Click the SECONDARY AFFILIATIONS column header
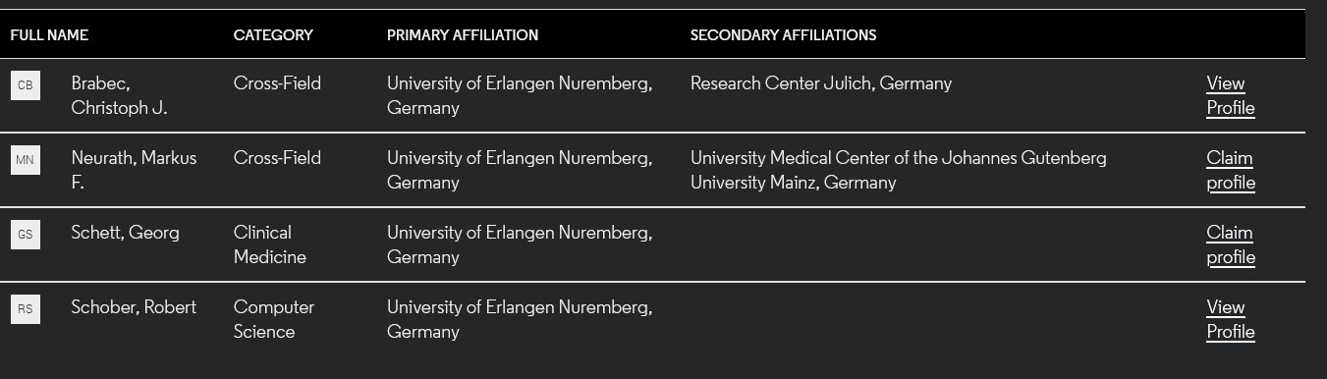Viewport: 1327px width, 379px height. click(783, 35)
